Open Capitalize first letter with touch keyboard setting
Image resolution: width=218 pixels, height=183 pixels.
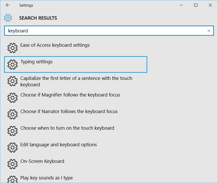pos(76,81)
